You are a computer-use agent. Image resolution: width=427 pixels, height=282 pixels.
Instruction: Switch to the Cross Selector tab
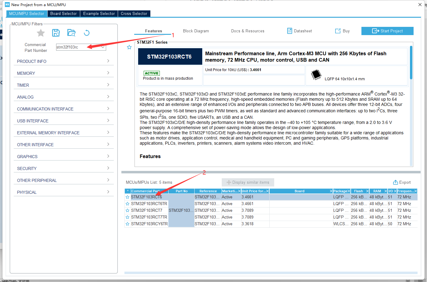[x=134, y=14]
